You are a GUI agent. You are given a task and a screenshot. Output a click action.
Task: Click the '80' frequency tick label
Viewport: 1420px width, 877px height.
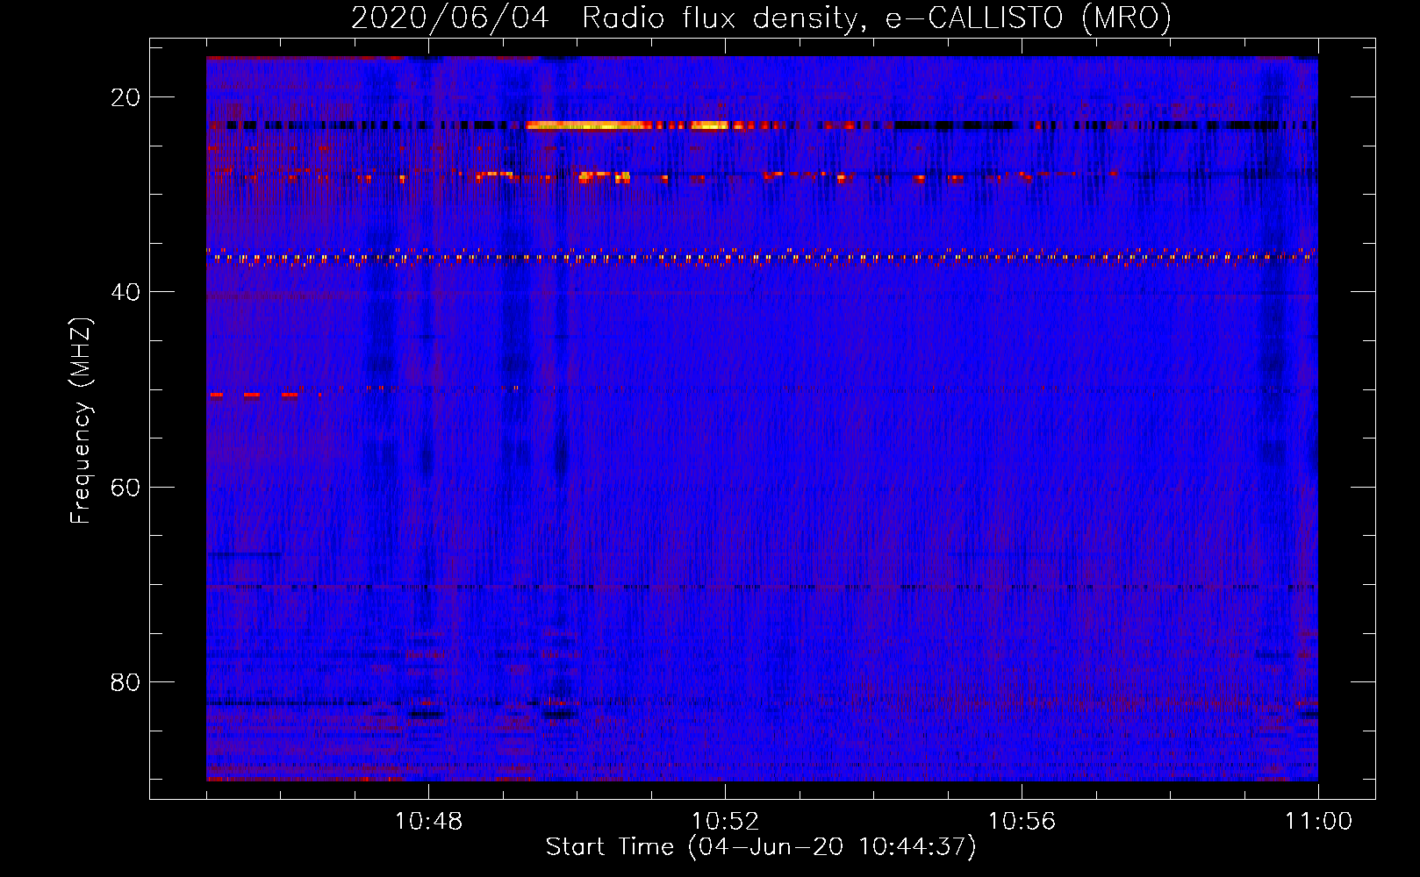[126, 681]
